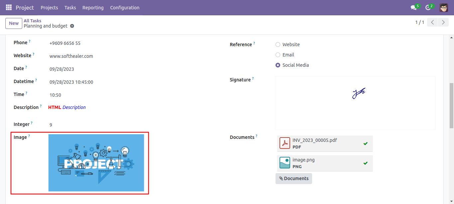Click the signature drawing area
This screenshot has height=204, width=454.
pos(355,103)
